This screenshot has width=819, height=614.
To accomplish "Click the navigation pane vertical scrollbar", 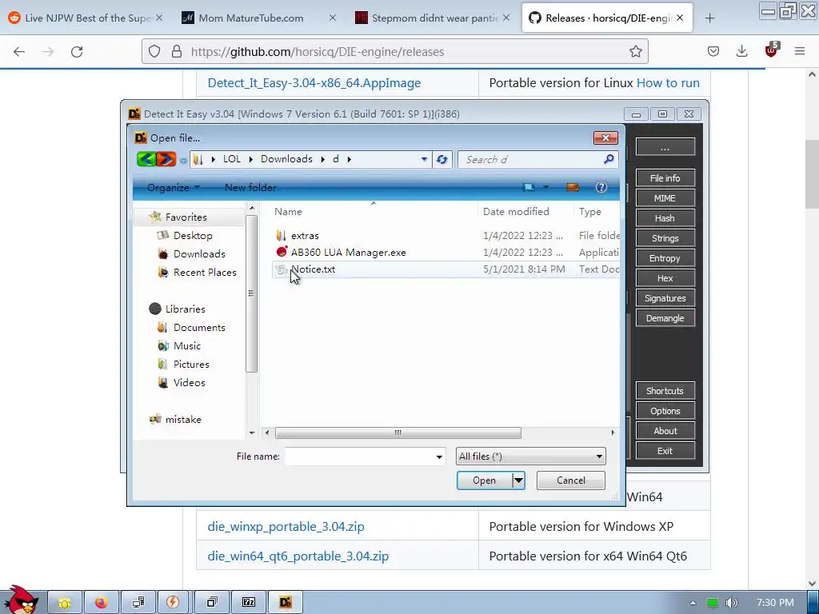I will click(x=251, y=293).
